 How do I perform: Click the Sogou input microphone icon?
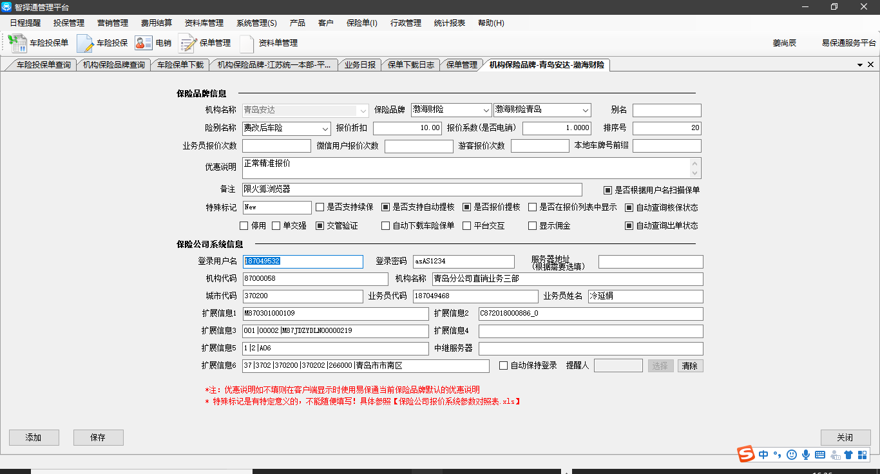coord(805,455)
